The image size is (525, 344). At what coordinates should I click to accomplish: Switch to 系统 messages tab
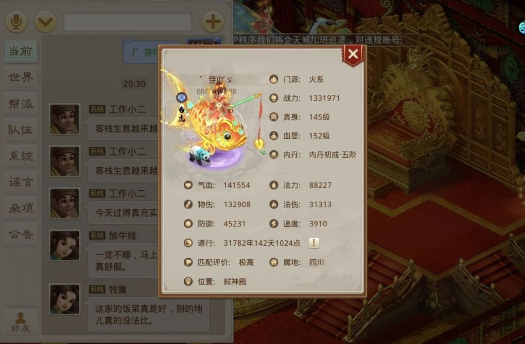pos(21,156)
